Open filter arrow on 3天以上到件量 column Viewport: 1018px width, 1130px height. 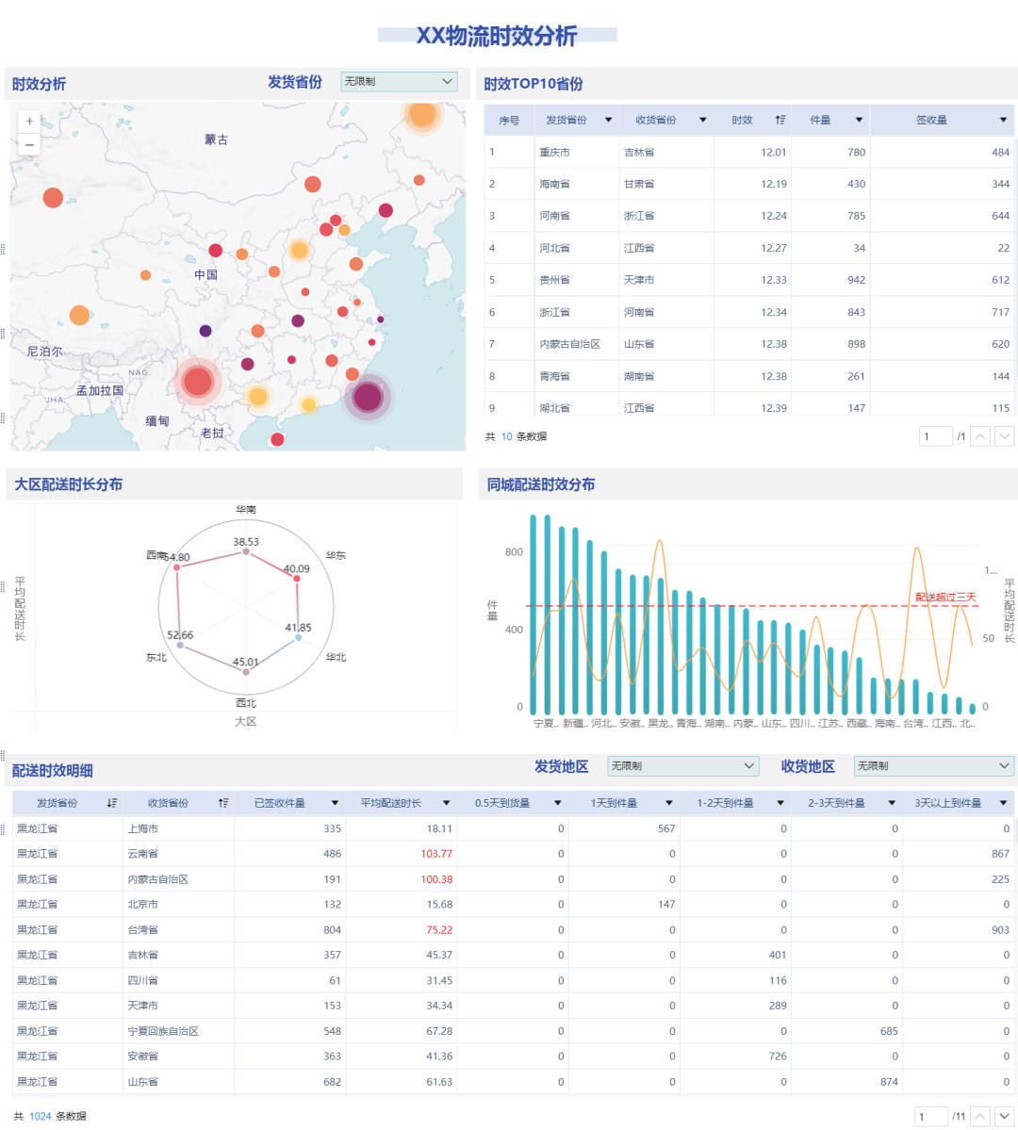pyautogui.click(x=1004, y=803)
